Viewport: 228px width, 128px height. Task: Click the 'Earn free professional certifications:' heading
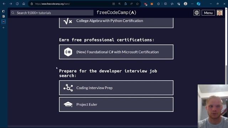click(107, 40)
